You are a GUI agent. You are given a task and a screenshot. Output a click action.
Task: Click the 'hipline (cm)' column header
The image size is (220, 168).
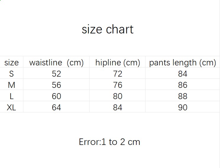coord(117,63)
